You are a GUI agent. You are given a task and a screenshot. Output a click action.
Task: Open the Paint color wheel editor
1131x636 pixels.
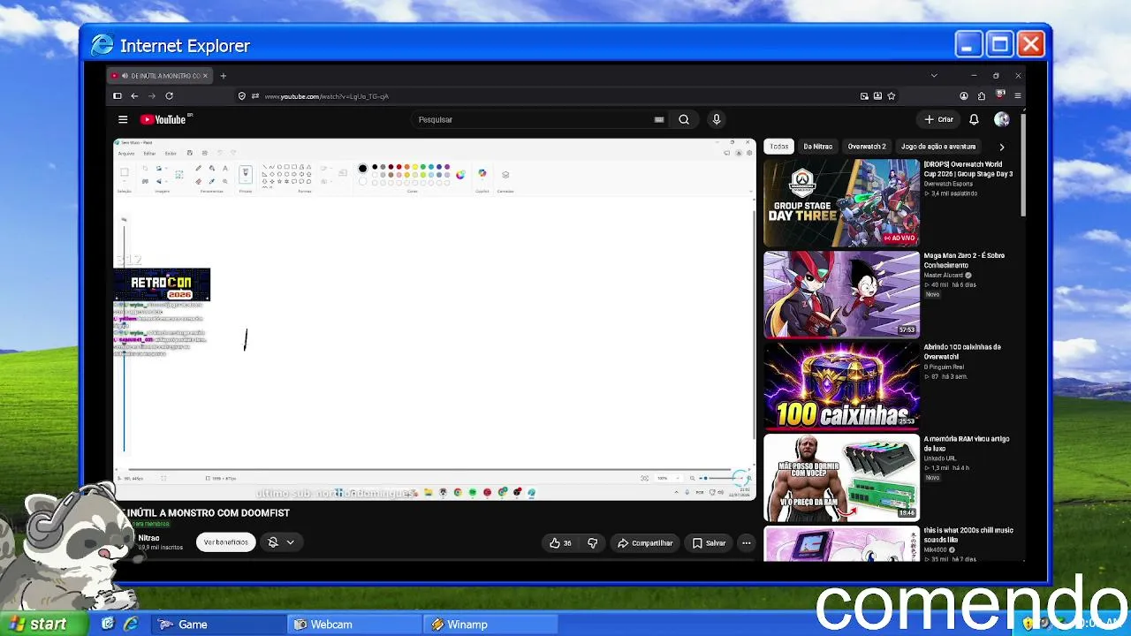point(460,174)
